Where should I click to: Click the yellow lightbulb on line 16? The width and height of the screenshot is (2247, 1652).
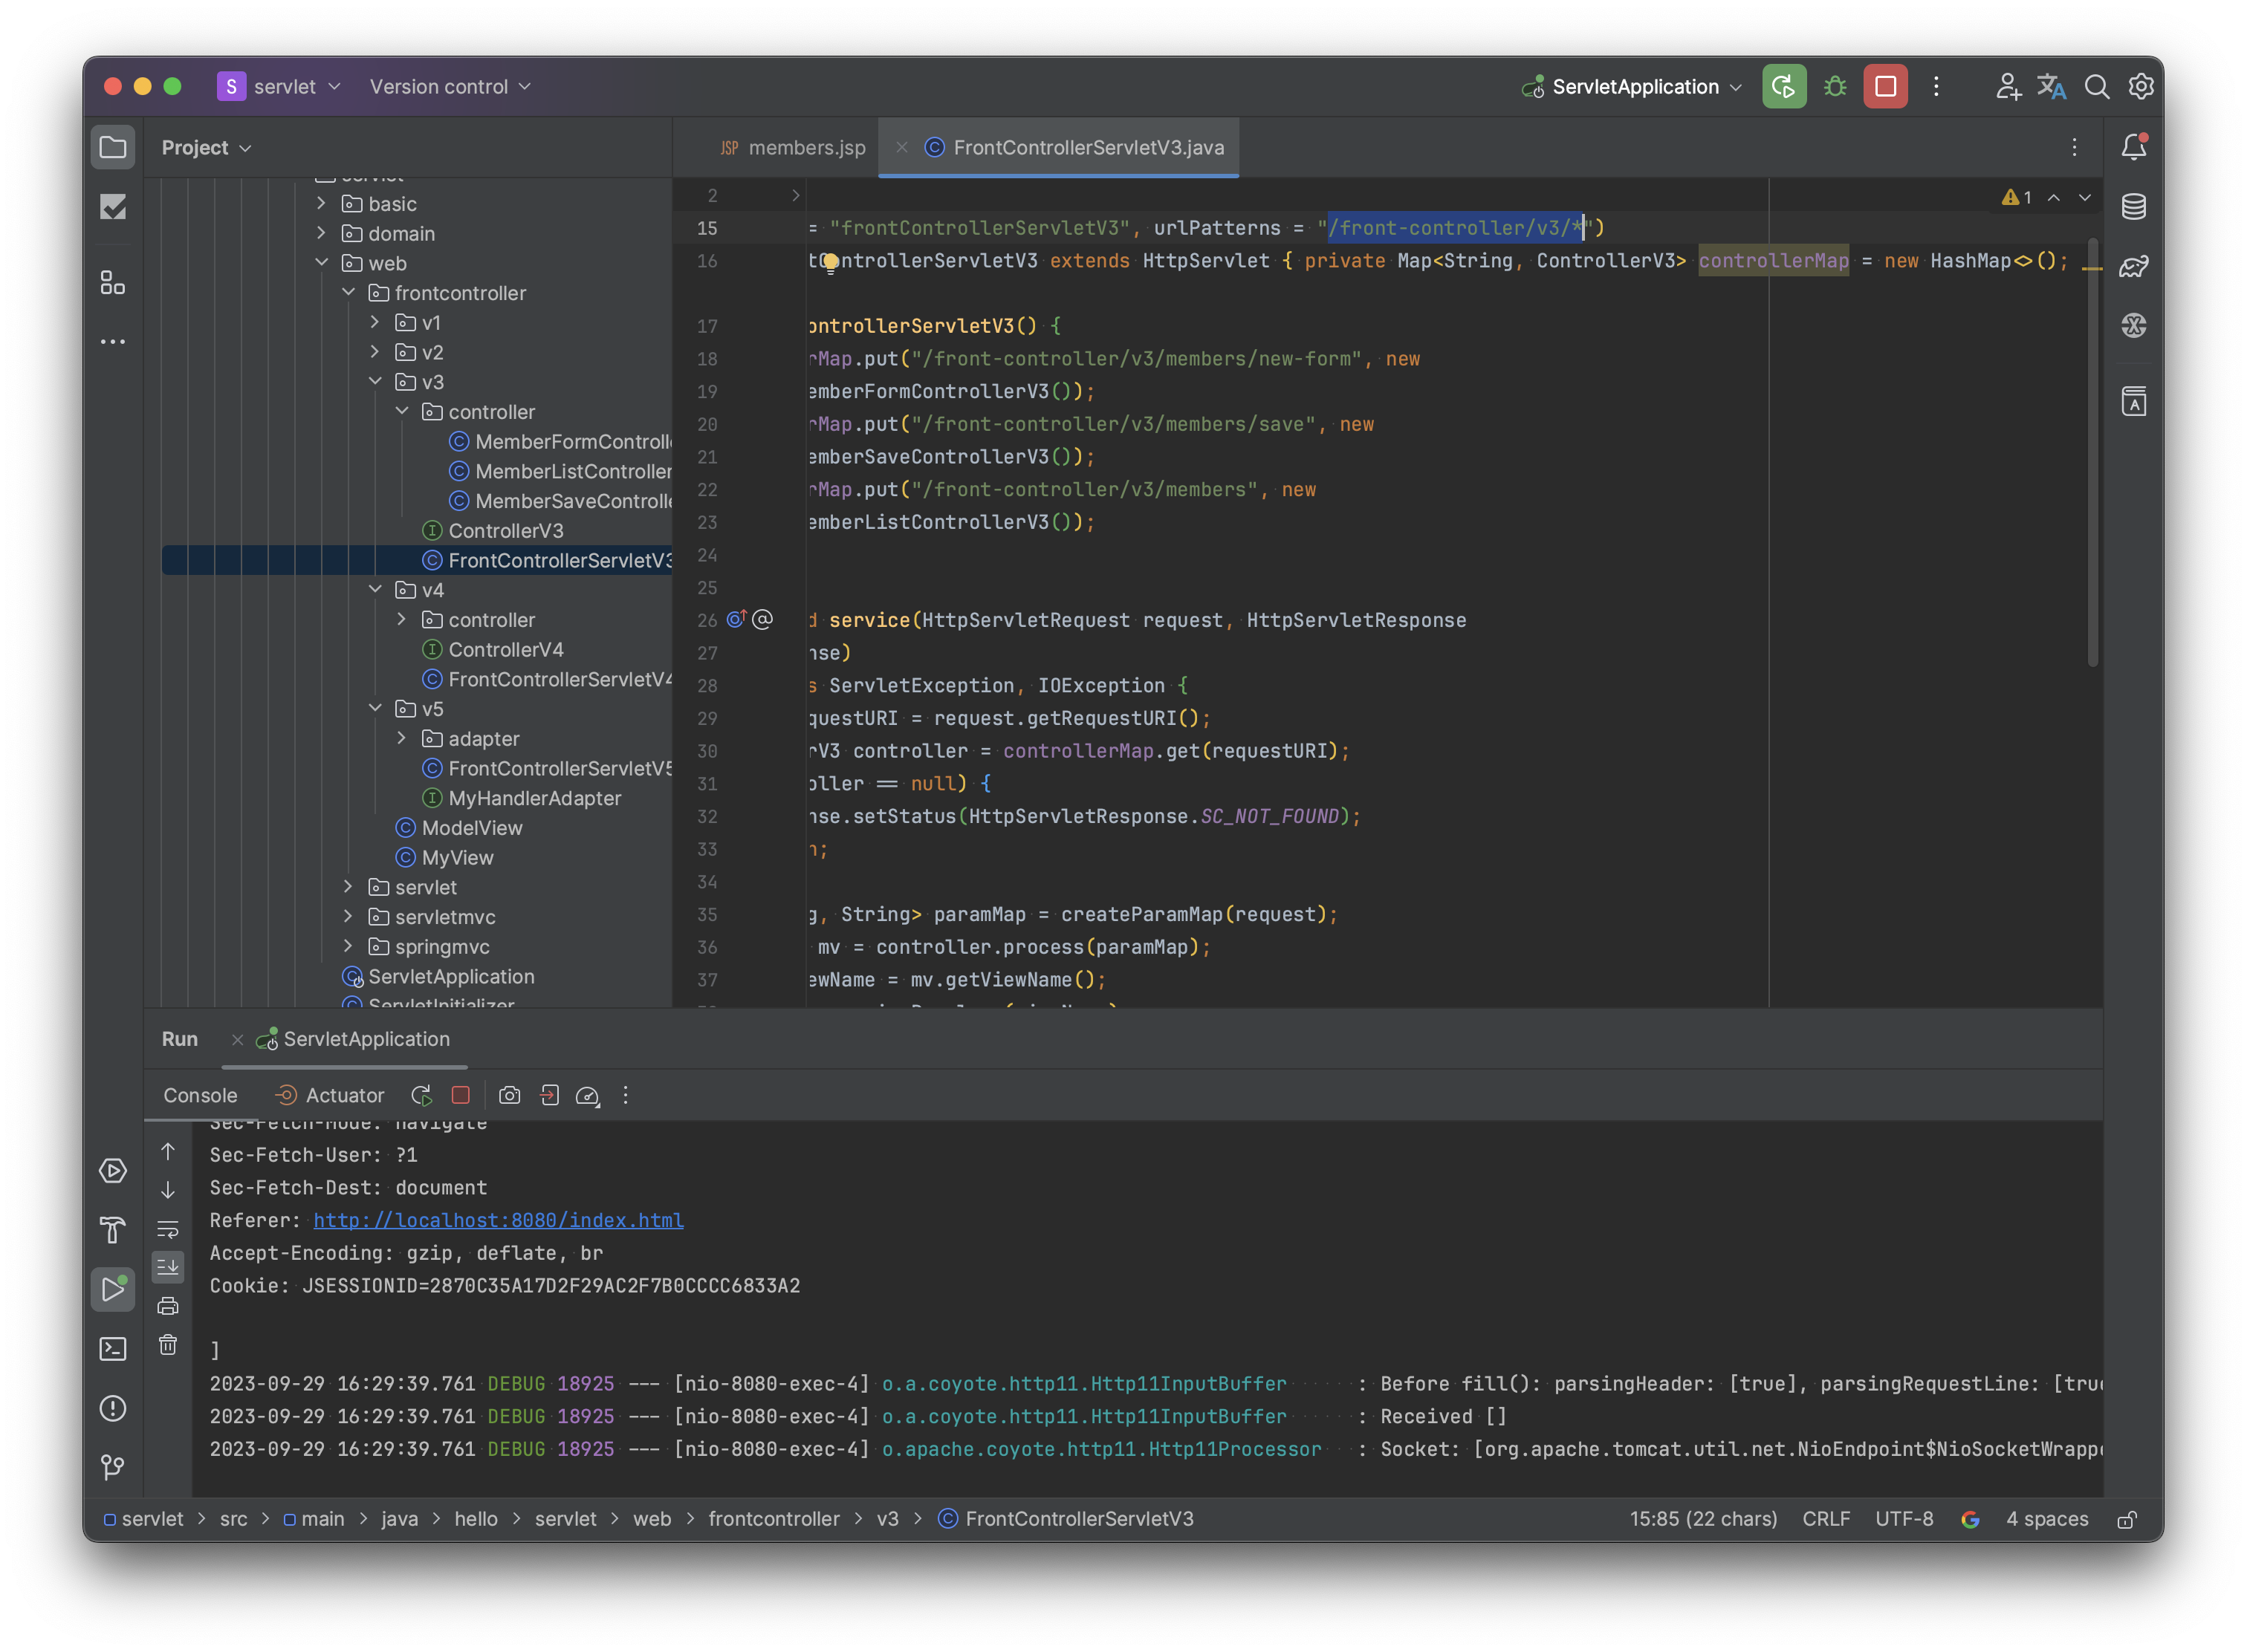pyautogui.click(x=831, y=262)
